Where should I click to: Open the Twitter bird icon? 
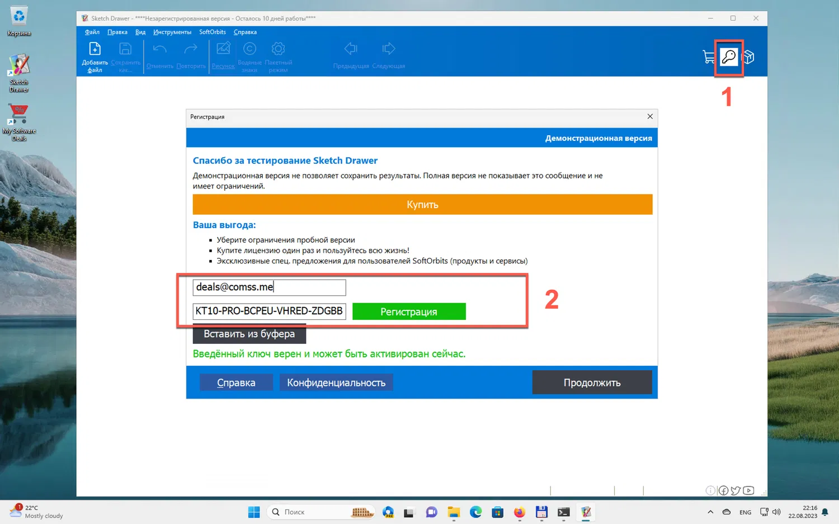(736, 490)
